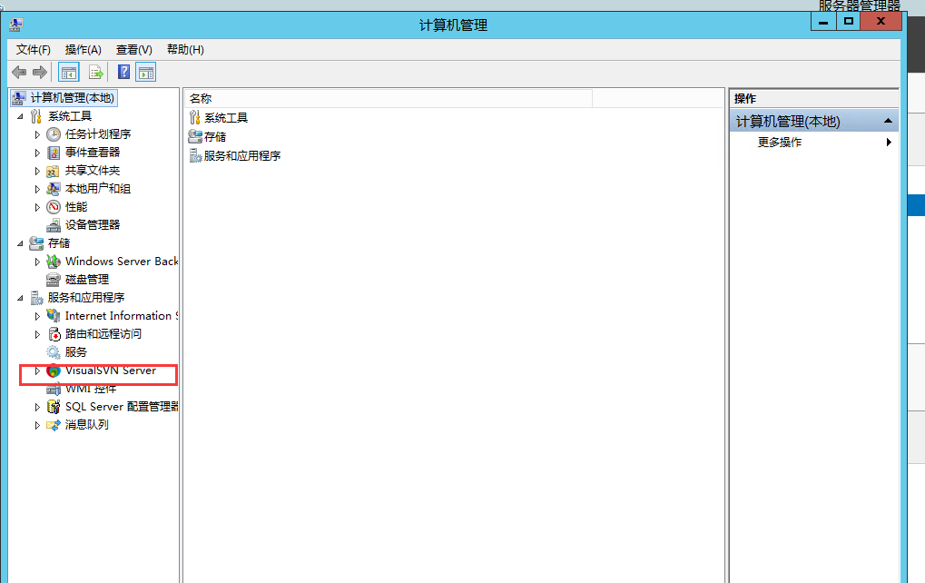Viewport: 925px width, 583px height.
Task: Open the 查看(V) menu
Action: tap(134, 50)
